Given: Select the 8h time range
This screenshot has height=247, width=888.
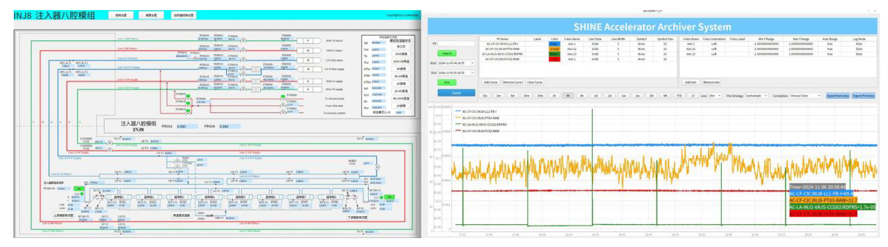Looking at the screenshot, I should pyautogui.click(x=582, y=96).
